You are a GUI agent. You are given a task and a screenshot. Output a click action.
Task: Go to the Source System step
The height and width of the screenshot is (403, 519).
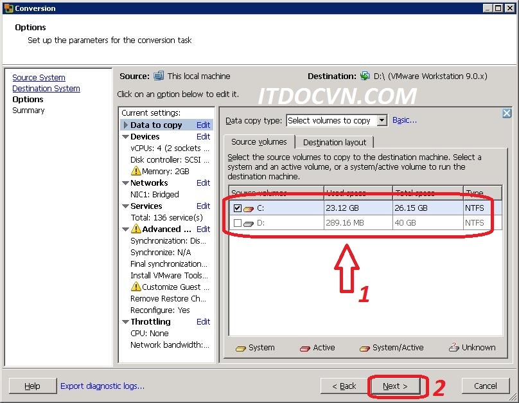tap(39, 78)
